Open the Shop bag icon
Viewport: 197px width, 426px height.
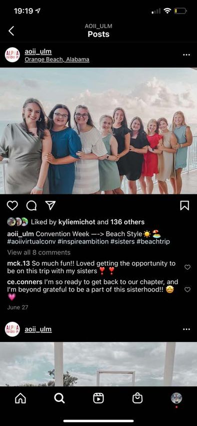click(x=137, y=398)
